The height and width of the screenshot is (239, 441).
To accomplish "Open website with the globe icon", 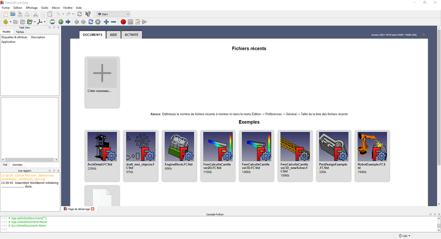I will tap(61, 22).
